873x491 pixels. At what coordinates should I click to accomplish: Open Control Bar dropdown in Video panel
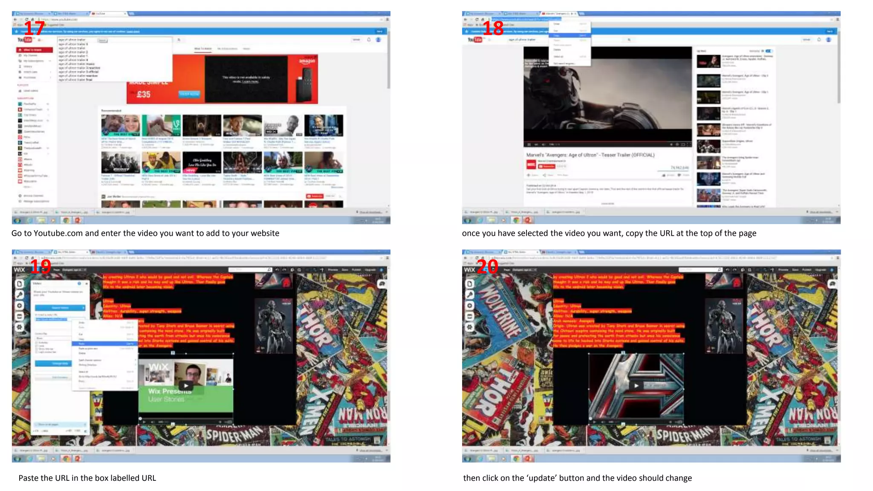click(53, 338)
